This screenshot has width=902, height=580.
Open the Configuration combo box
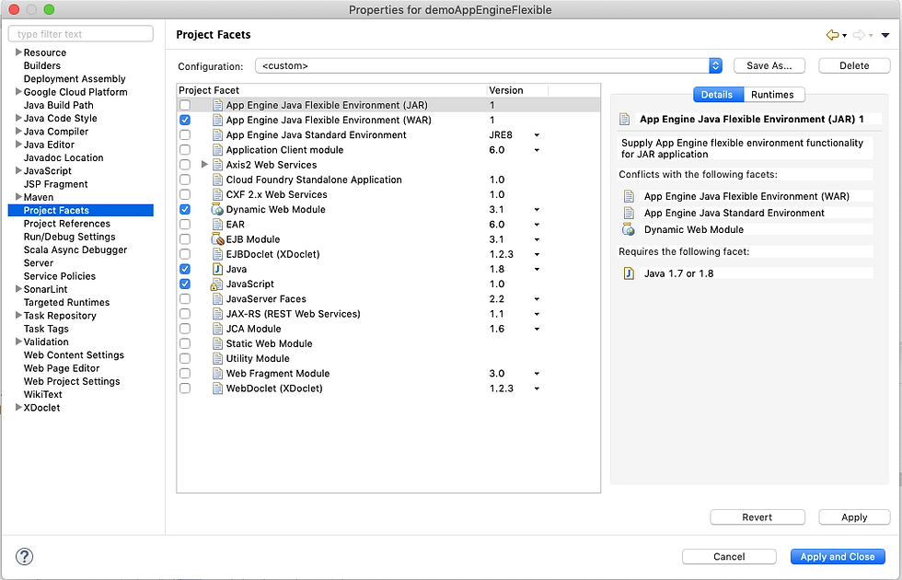pos(489,65)
